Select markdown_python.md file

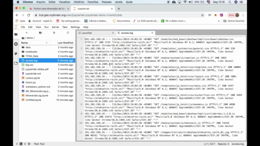pyautogui.click(x=47, y=87)
